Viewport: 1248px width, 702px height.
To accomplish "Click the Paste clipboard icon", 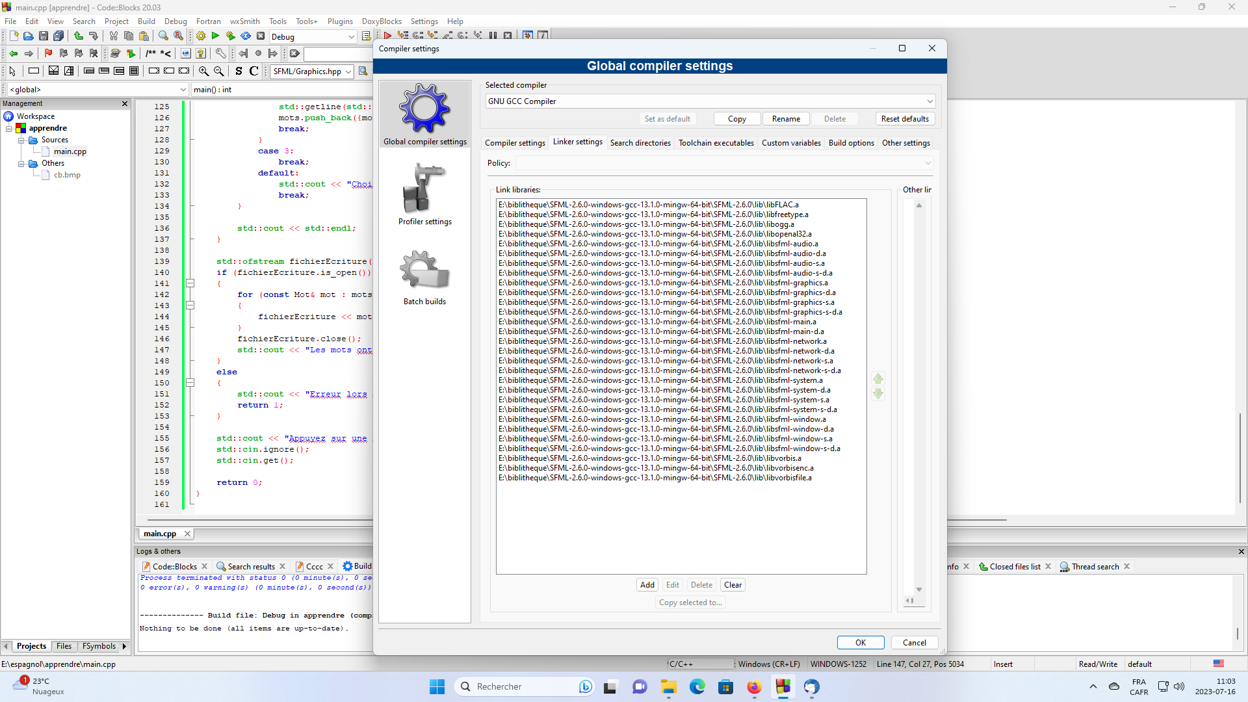I will pyautogui.click(x=144, y=36).
